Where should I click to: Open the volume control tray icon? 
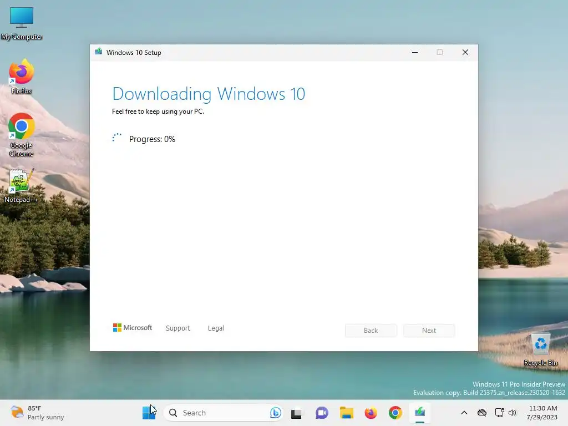(x=512, y=413)
